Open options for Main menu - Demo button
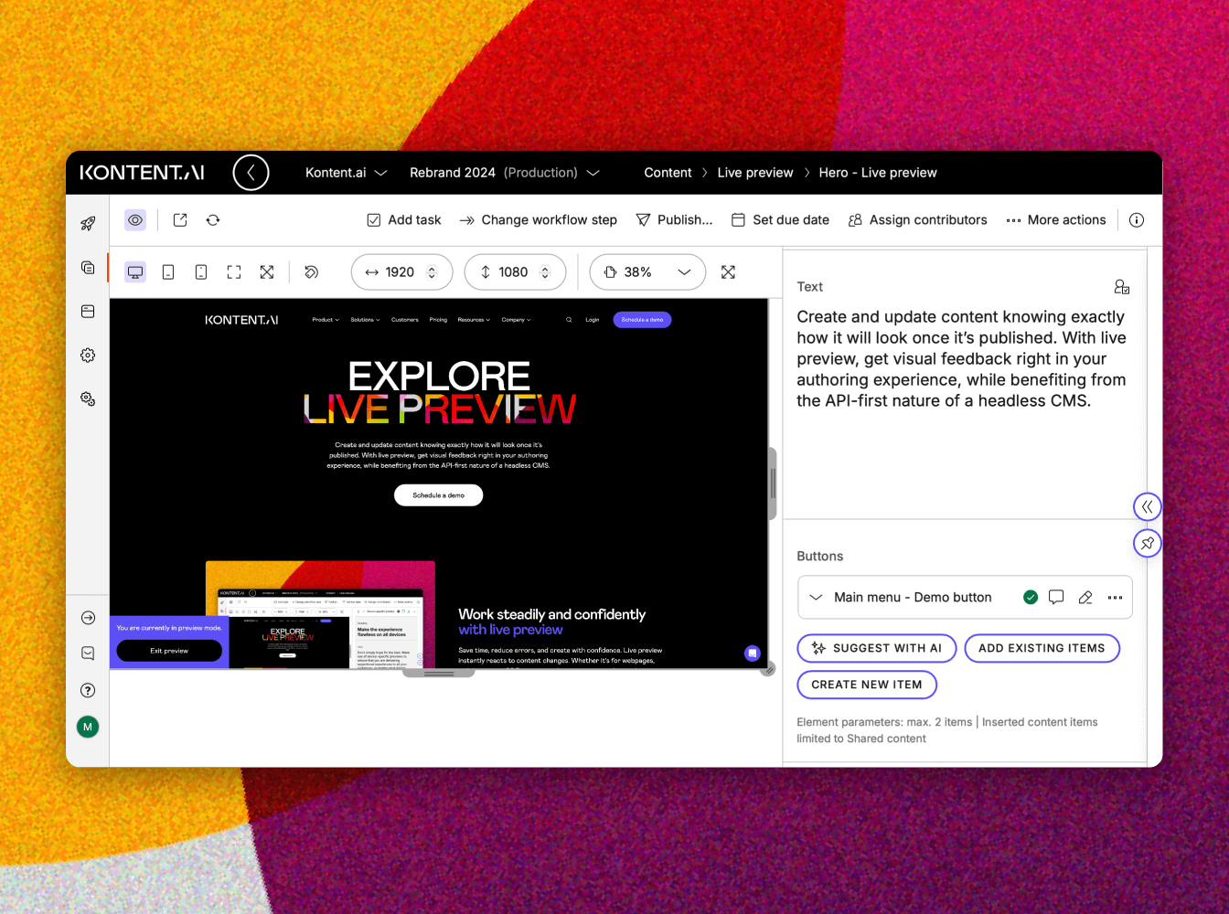 [x=1115, y=598]
